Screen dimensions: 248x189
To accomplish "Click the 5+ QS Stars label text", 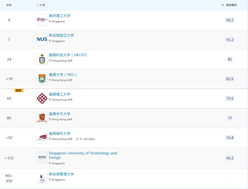I will [87, 139].
